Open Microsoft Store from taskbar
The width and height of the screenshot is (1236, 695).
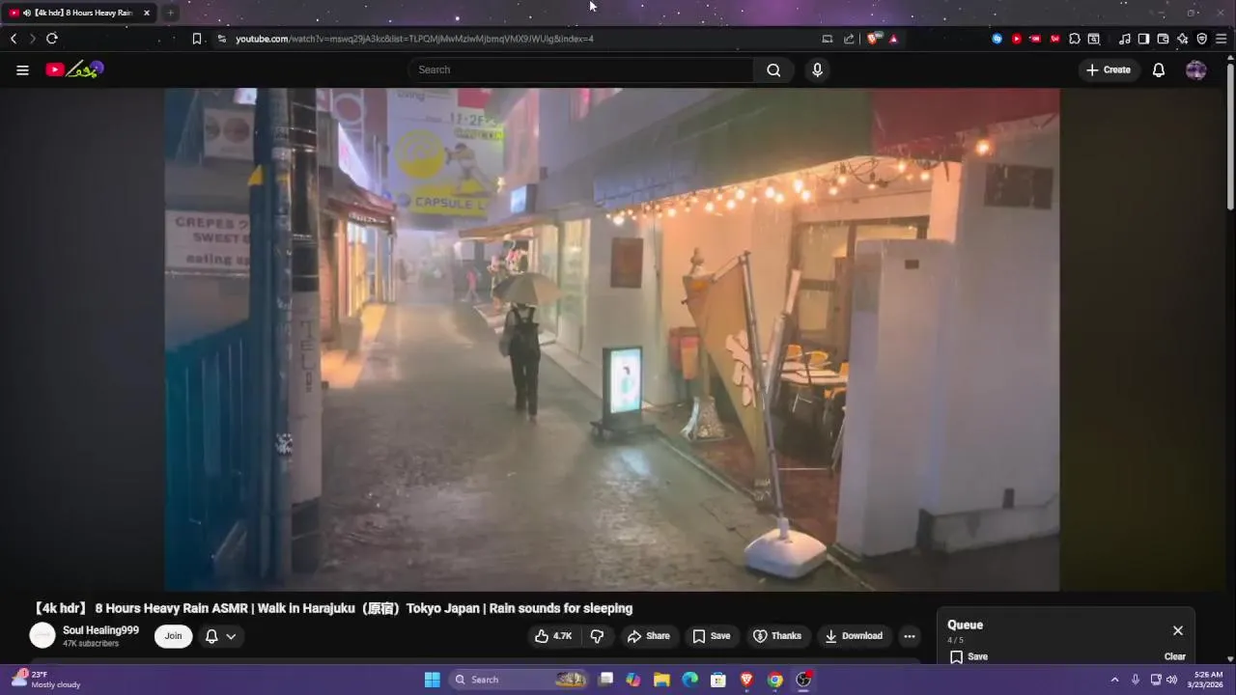point(718,680)
